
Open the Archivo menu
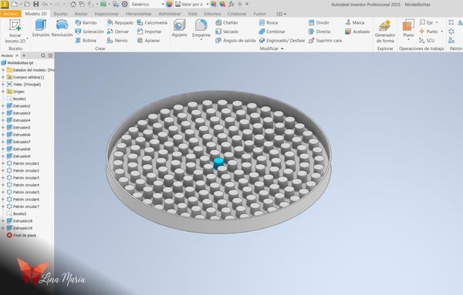click(x=11, y=14)
